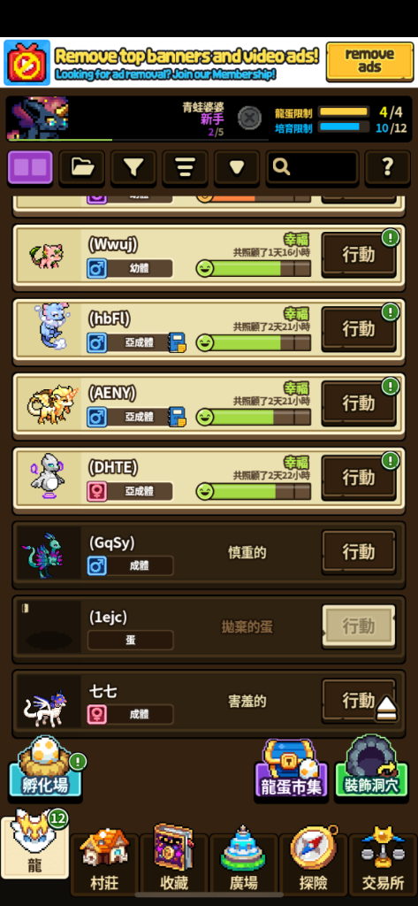This screenshot has width=418, height=906.
Task: Open the sort lines icon
Action: pyautogui.click(x=185, y=167)
